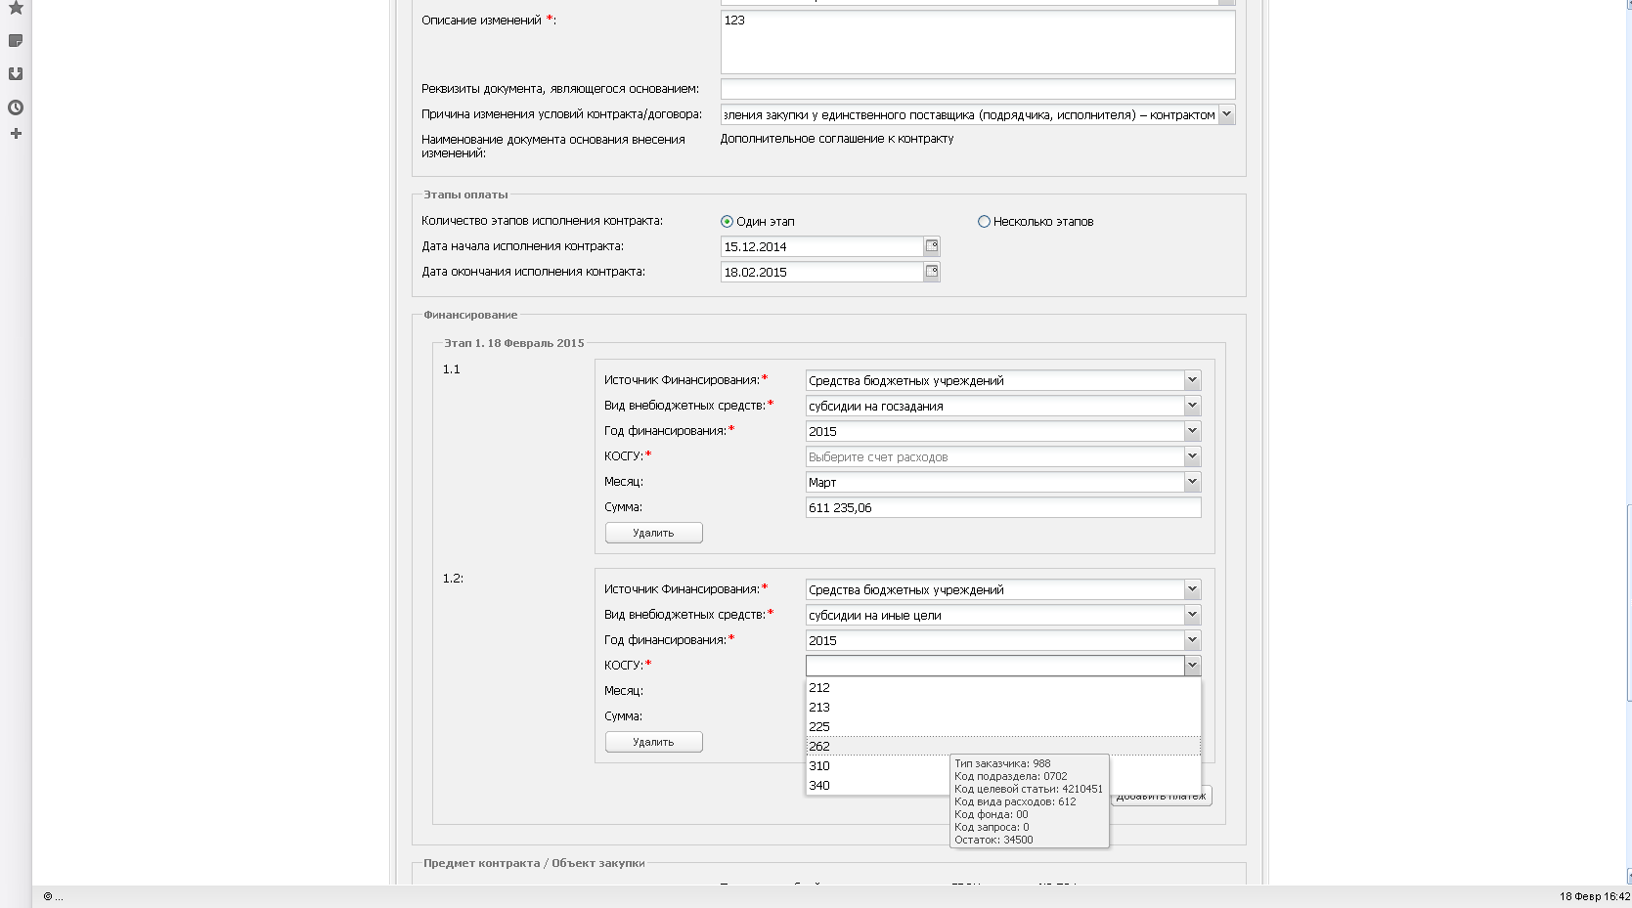
Task: Choose КОСГУ option 262
Action: tap(1003, 747)
